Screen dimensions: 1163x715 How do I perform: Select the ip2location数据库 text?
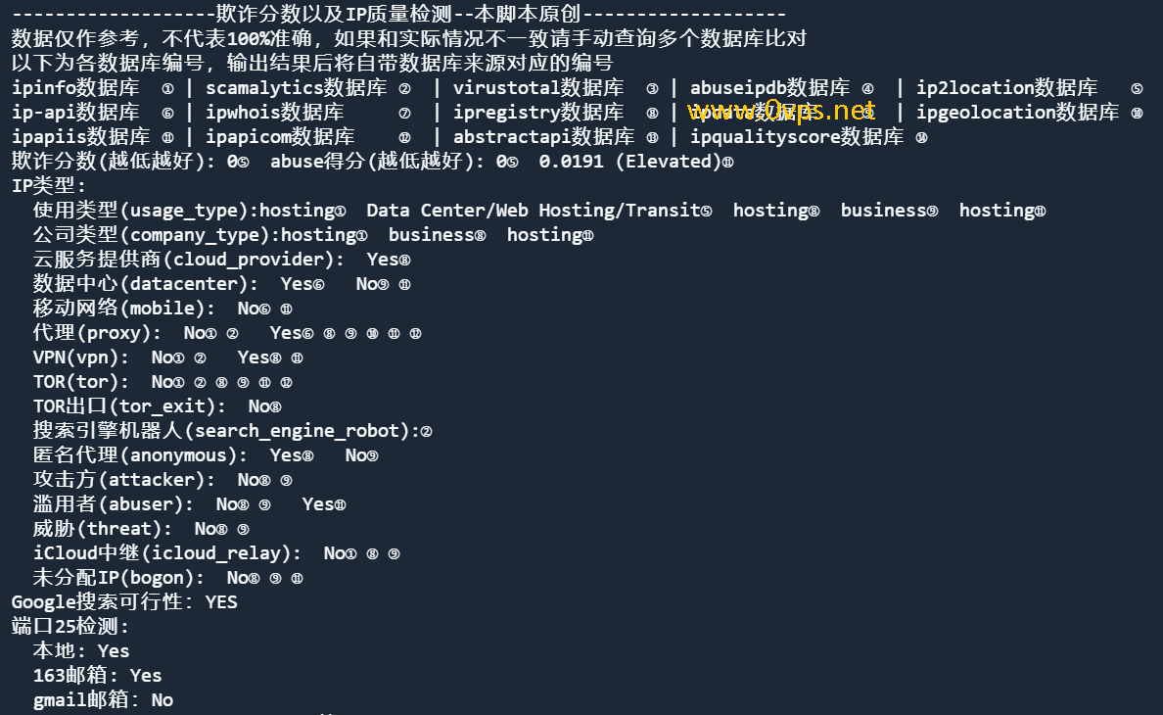1006,87
